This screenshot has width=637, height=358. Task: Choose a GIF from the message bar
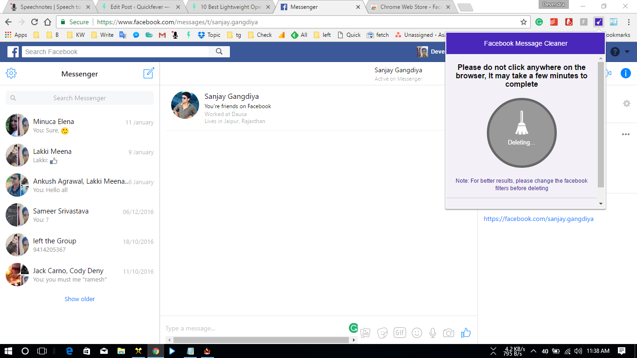coord(400,332)
